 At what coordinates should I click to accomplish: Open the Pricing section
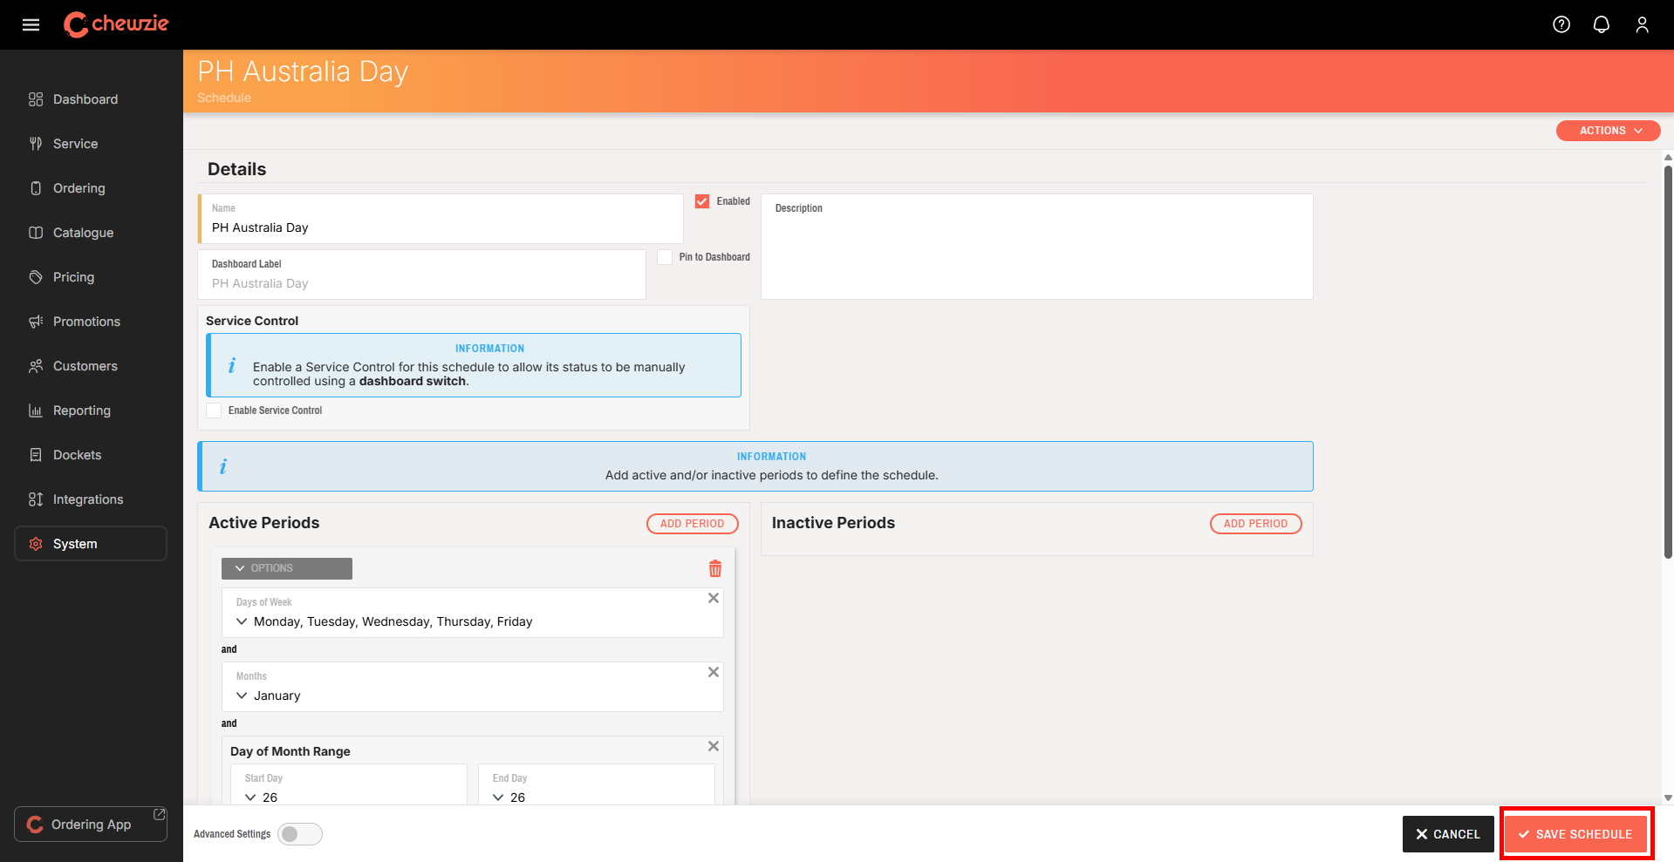(91, 277)
